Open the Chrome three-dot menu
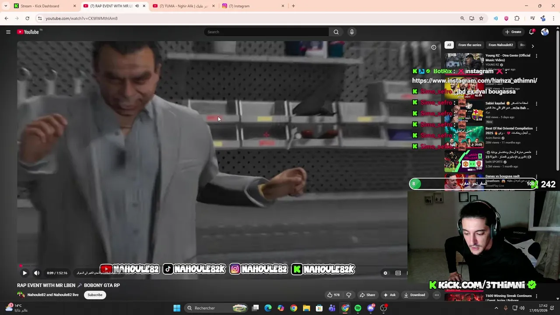 [554, 18]
